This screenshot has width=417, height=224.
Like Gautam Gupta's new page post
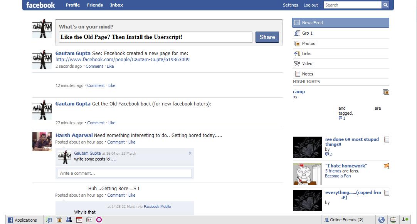[x=111, y=66]
